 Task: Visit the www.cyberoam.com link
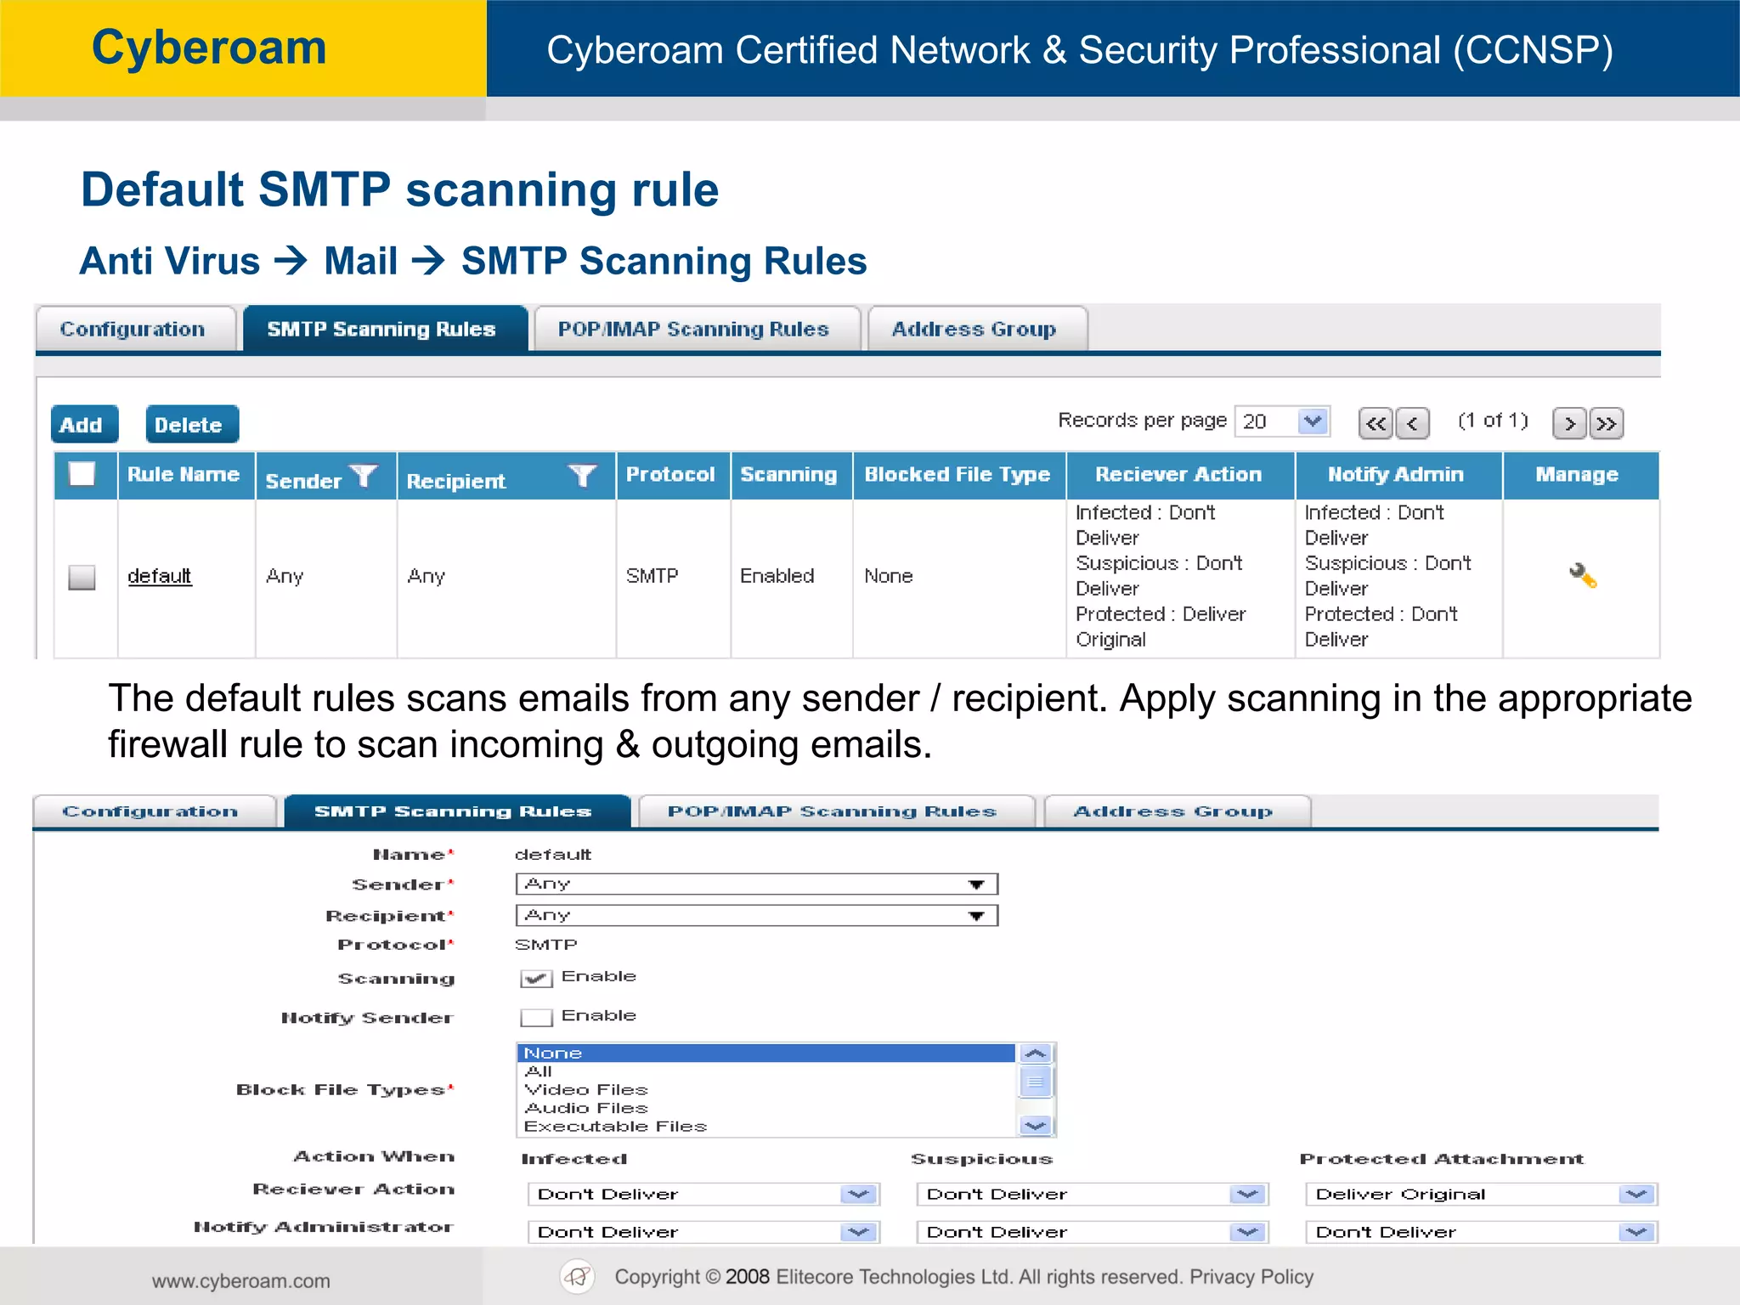click(240, 1280)
